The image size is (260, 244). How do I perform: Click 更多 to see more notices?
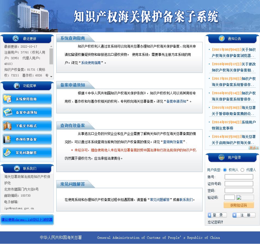254,148
